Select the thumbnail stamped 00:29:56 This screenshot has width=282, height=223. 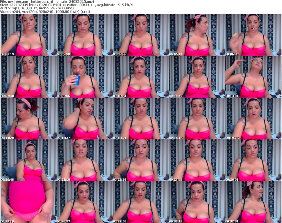pos(141,202)
